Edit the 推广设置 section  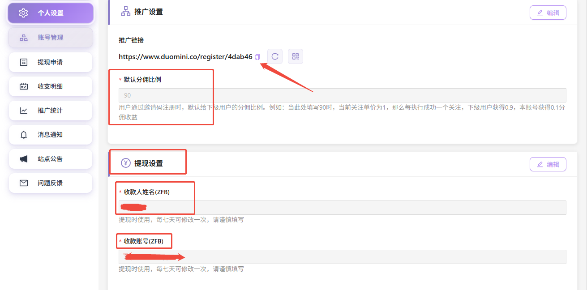pos(548,13)
